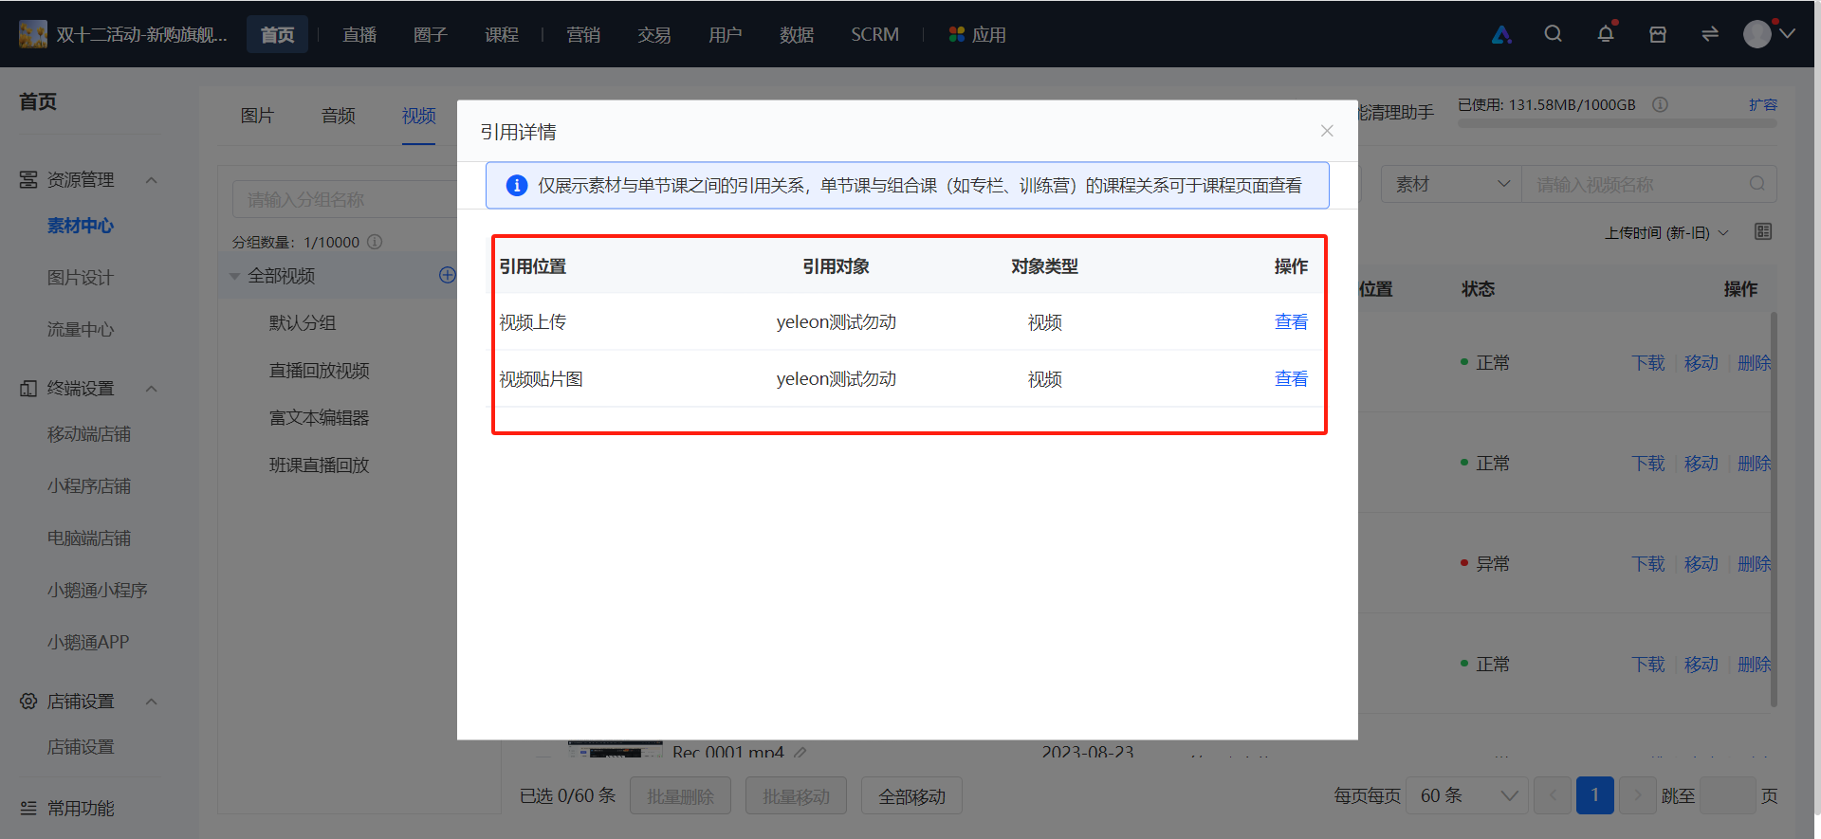Viewport: 1821px width, 839px height.
Task: Edit the Rec 0001 mp4 name pencil
Action: [x=800, y=753]
